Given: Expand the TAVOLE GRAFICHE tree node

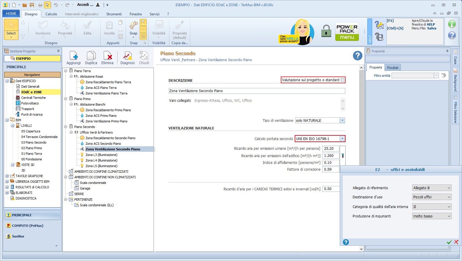Looking at the screenshot, I should click(x=7, y=176).
